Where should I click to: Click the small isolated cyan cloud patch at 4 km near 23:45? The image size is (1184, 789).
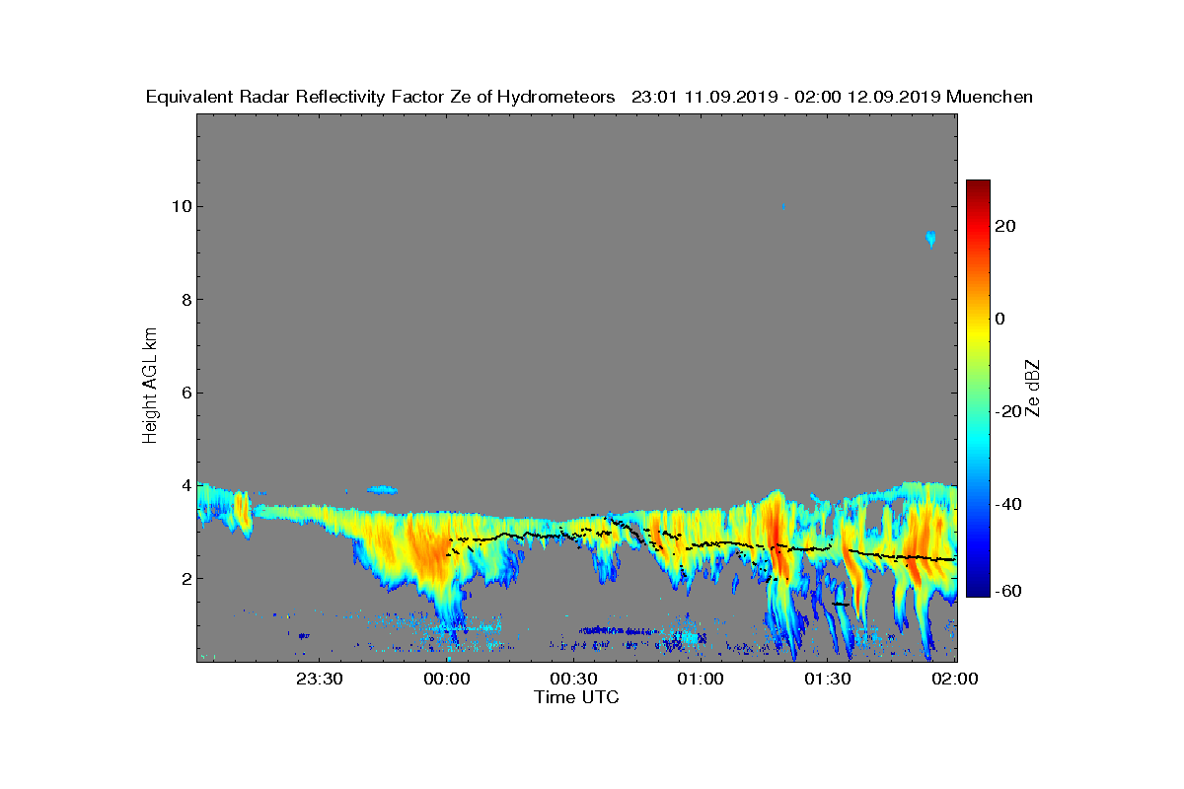[382, 489]
